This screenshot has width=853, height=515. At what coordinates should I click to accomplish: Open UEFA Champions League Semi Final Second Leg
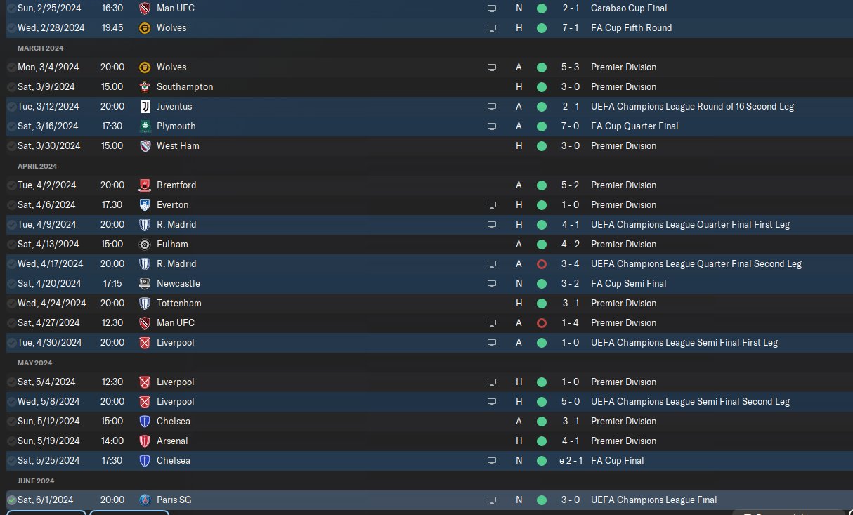(x=690, y=402)
